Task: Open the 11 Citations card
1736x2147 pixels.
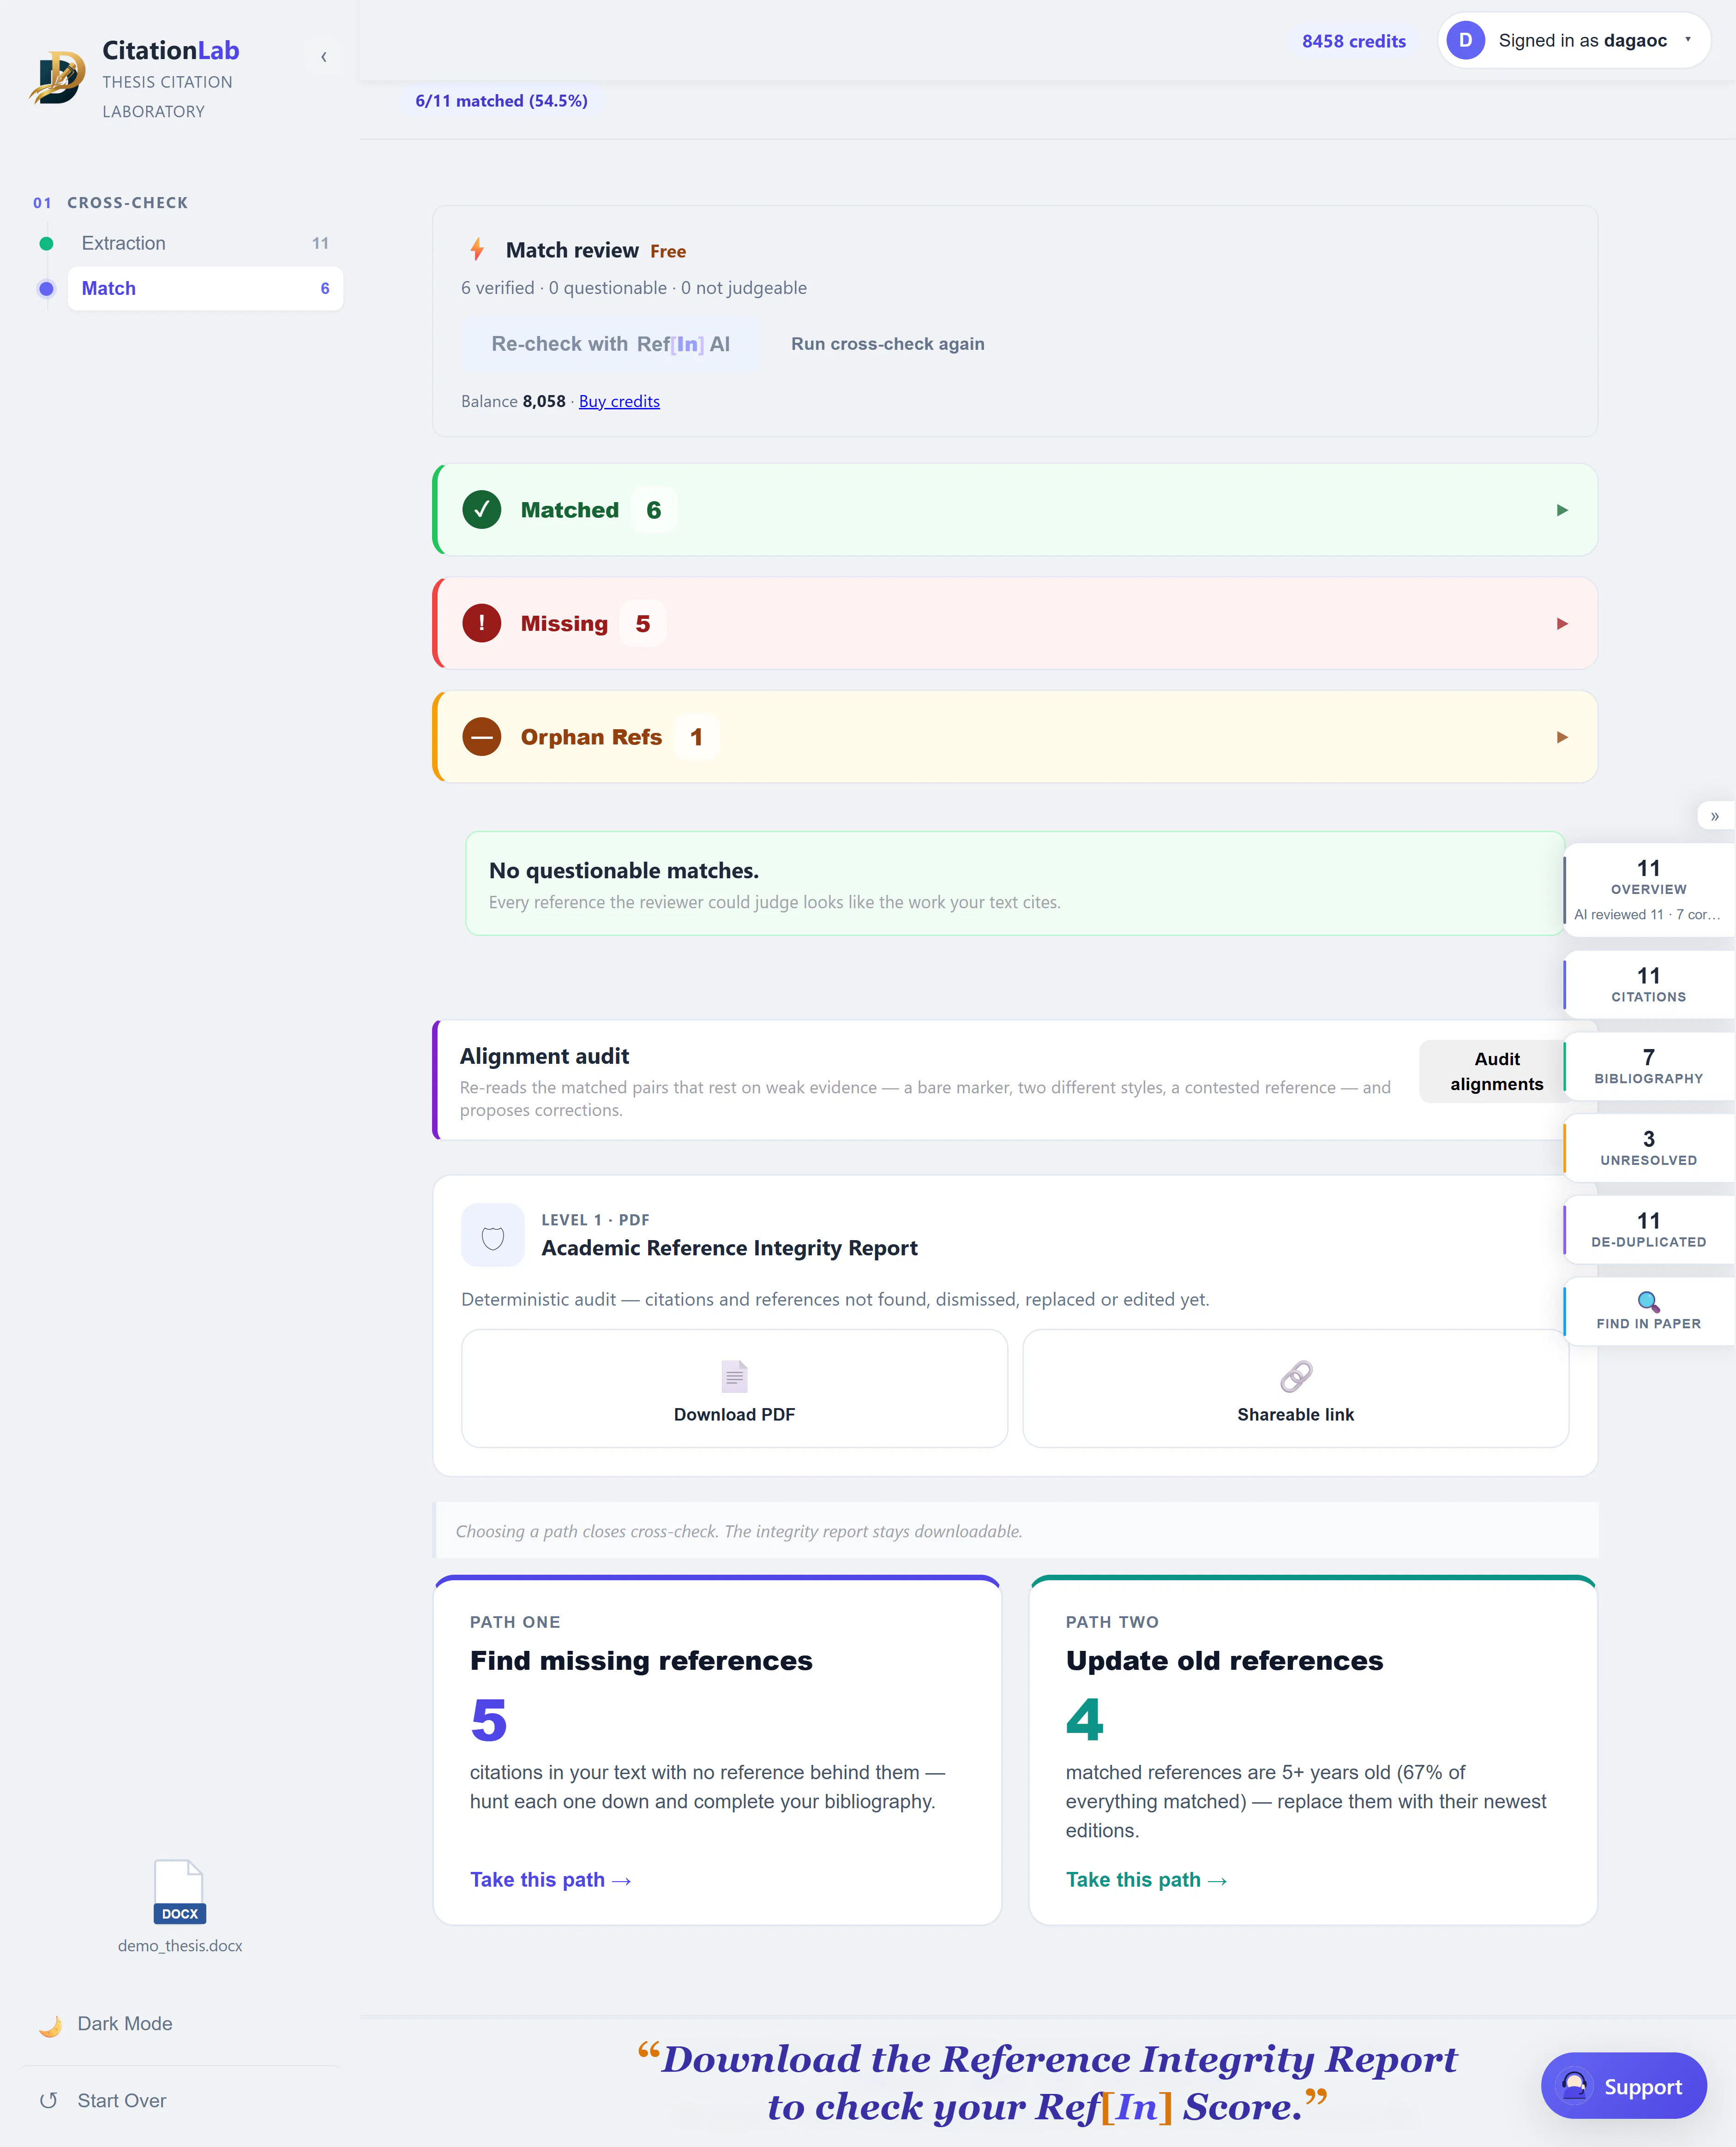Action: (x=1649, y=985)
